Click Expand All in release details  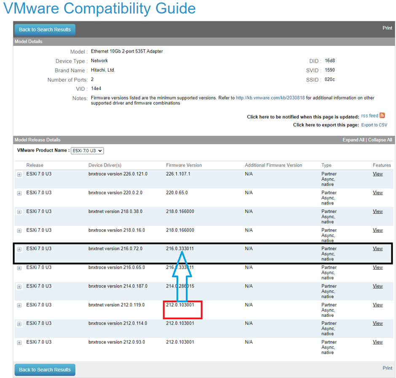tap(353, 140)
